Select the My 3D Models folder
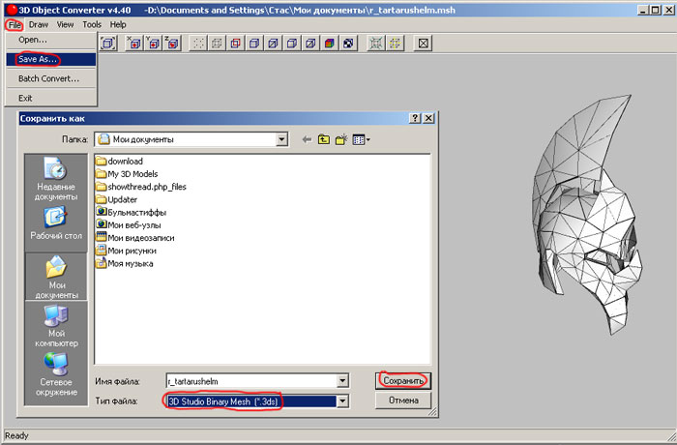The height and width of the screenshot is (445, 677). click(x=132, y=173)
